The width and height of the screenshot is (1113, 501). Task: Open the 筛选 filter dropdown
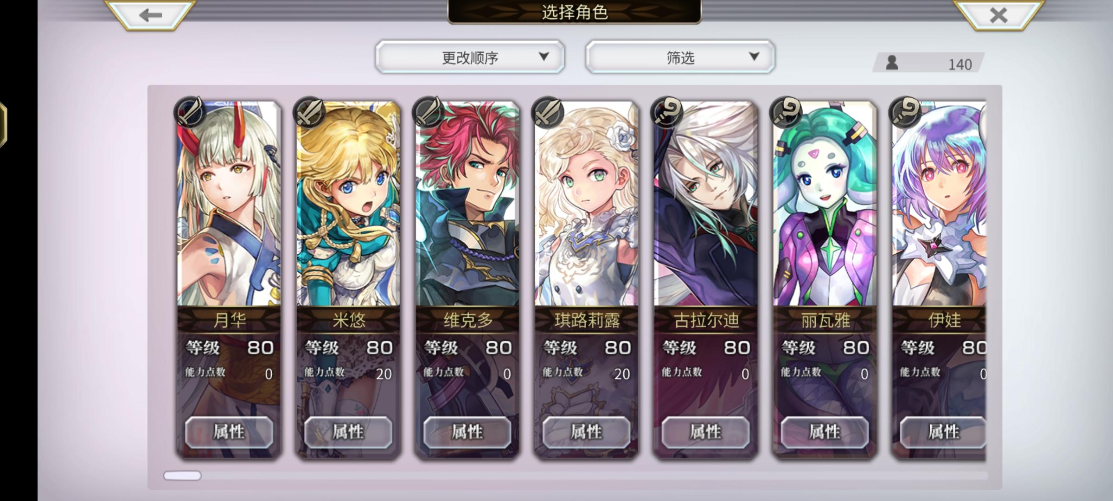[680, 57]
